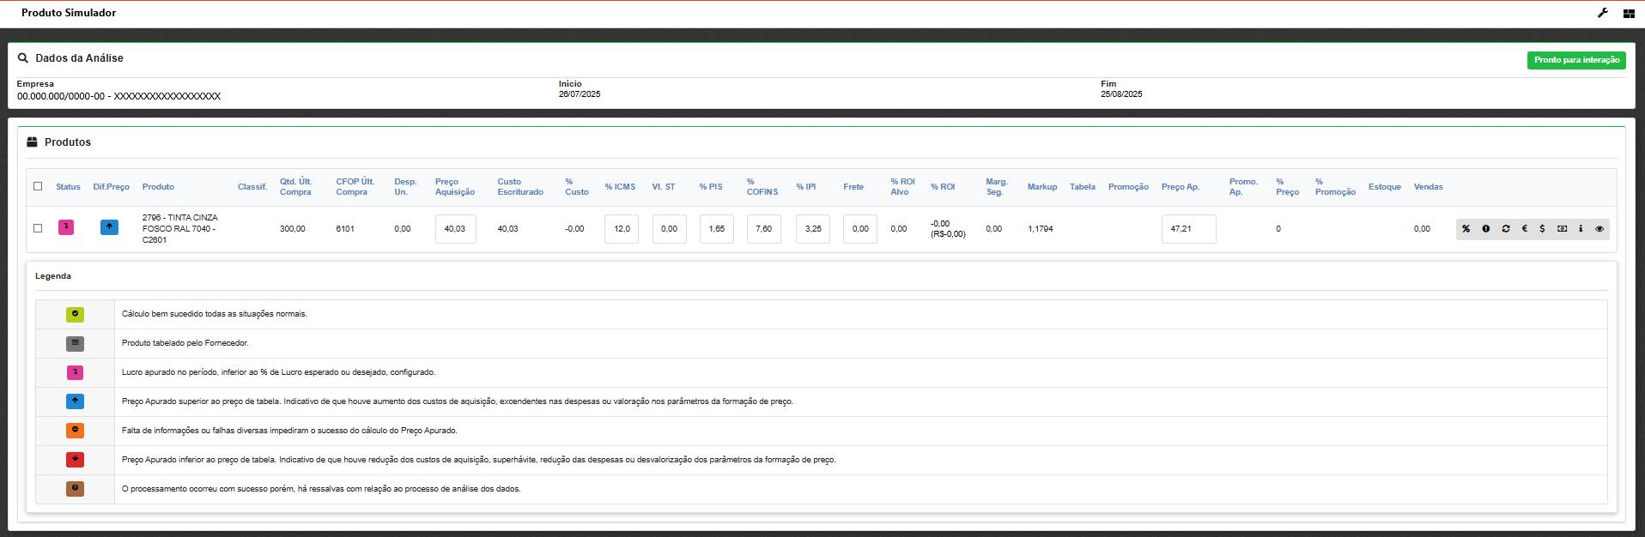Click the info 'i' icon in row actions
This screenshot has height=537, width=1645.
pos(1581,229)
